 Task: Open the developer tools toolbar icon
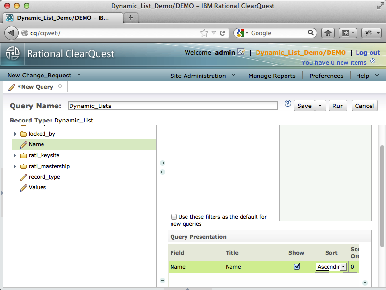368,33
